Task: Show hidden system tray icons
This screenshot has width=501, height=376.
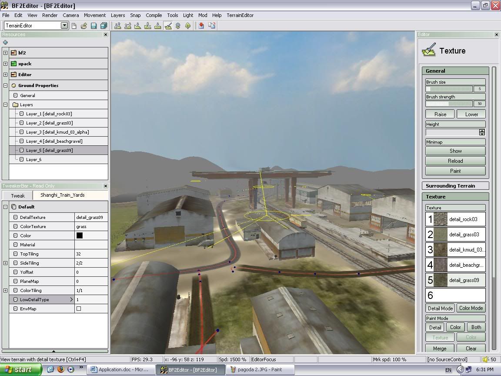Action: (460, 369)
